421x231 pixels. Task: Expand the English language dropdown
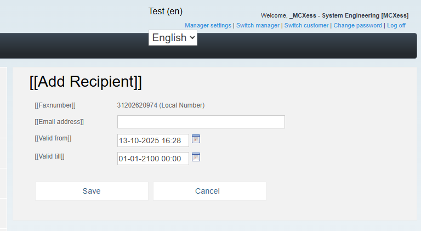click(x=173, y=38)
